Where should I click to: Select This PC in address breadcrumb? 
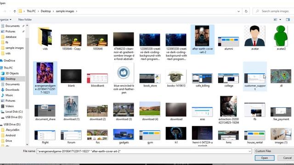[x=31, y=11]
